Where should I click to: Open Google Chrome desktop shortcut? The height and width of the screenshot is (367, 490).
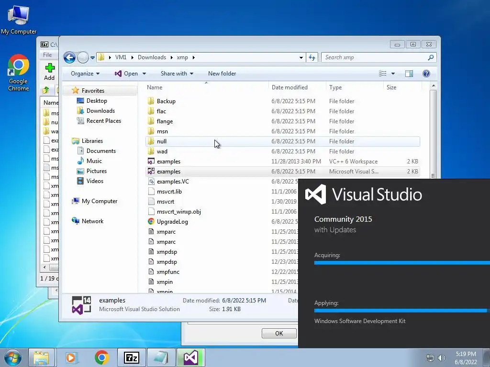click(x=19, y=73)
